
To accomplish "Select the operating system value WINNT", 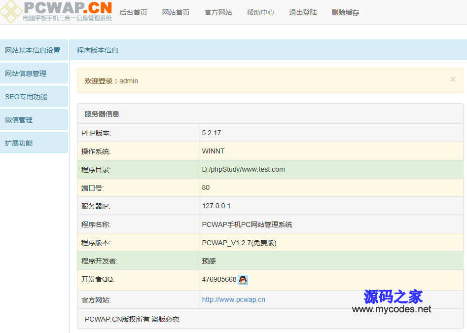I will pyautogui.click(x=213, y=151).
